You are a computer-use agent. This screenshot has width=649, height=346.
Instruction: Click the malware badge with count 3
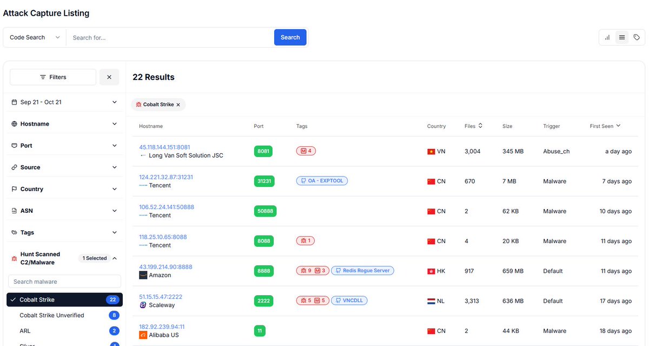[321, 270]
